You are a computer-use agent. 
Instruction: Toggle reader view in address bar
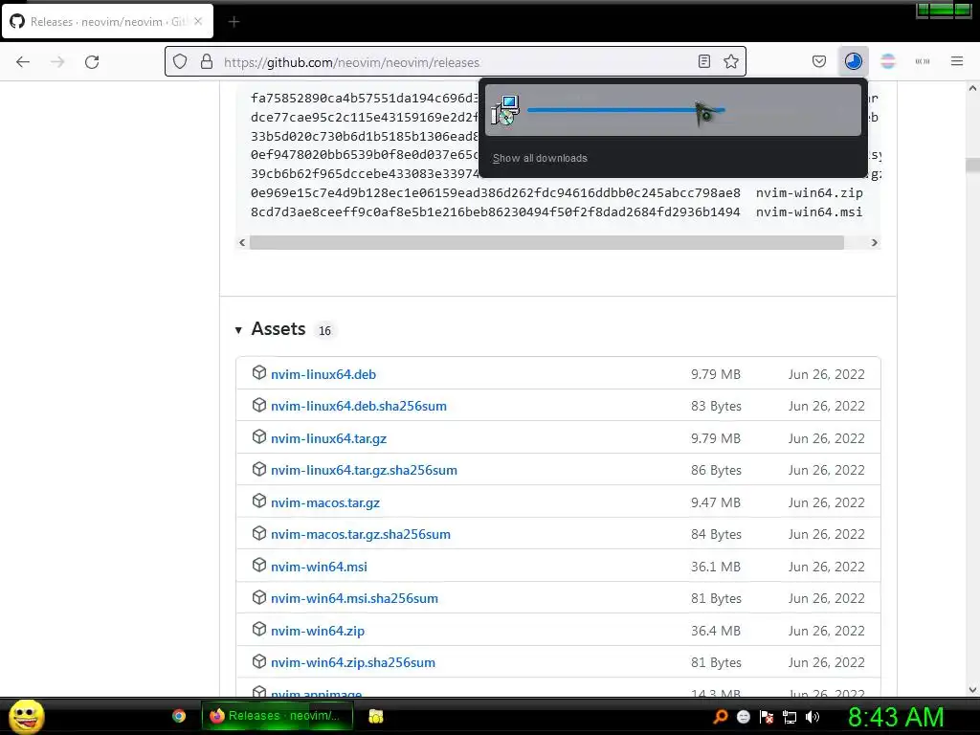tap(704, 61)
